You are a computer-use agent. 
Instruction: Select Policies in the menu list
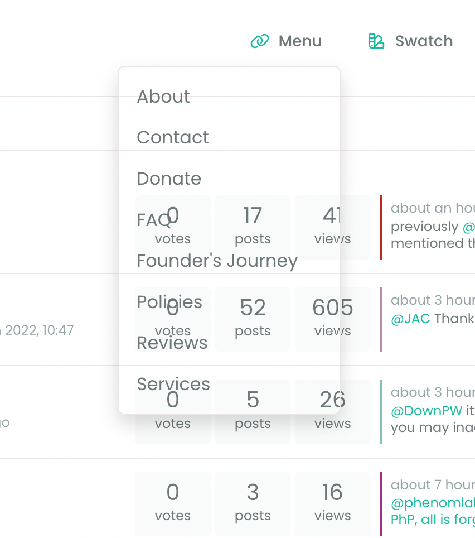(x=169, y=302)
